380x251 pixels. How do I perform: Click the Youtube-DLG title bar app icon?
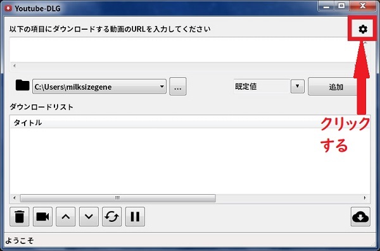(x=8, y=8)
